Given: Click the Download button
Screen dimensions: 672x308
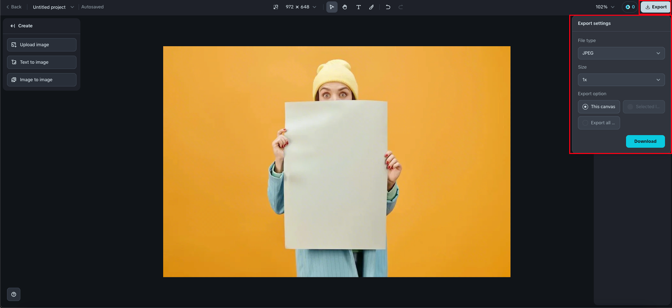Looking at the screenshot, I should pos(645,141).
